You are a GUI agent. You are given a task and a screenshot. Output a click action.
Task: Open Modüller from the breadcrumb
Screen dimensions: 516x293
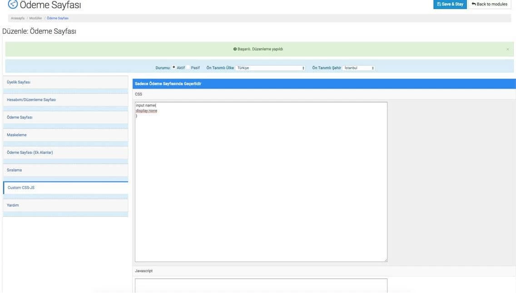pyautogui.click(x=35, y=18)
